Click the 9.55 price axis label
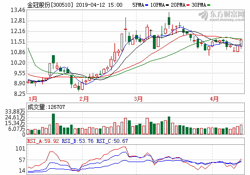The width and height of the screenshot is (250, 175). click(x=20, y=73)
